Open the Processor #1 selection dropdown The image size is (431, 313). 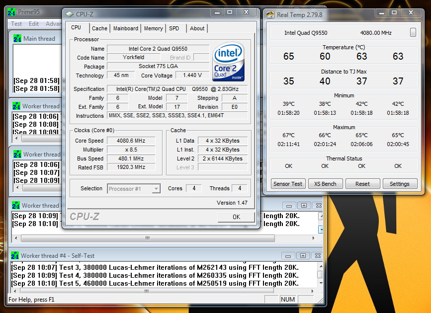(156, 188)
